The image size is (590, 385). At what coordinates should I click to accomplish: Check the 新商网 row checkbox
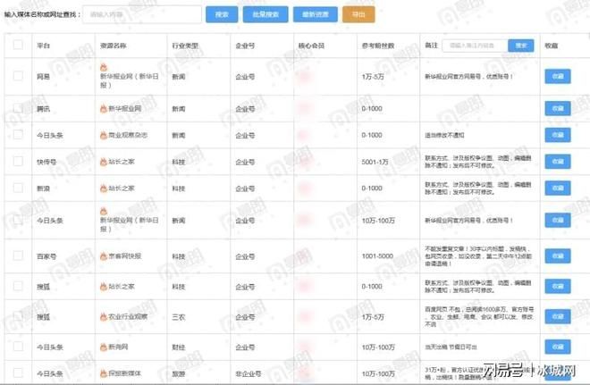click(18, 347)
